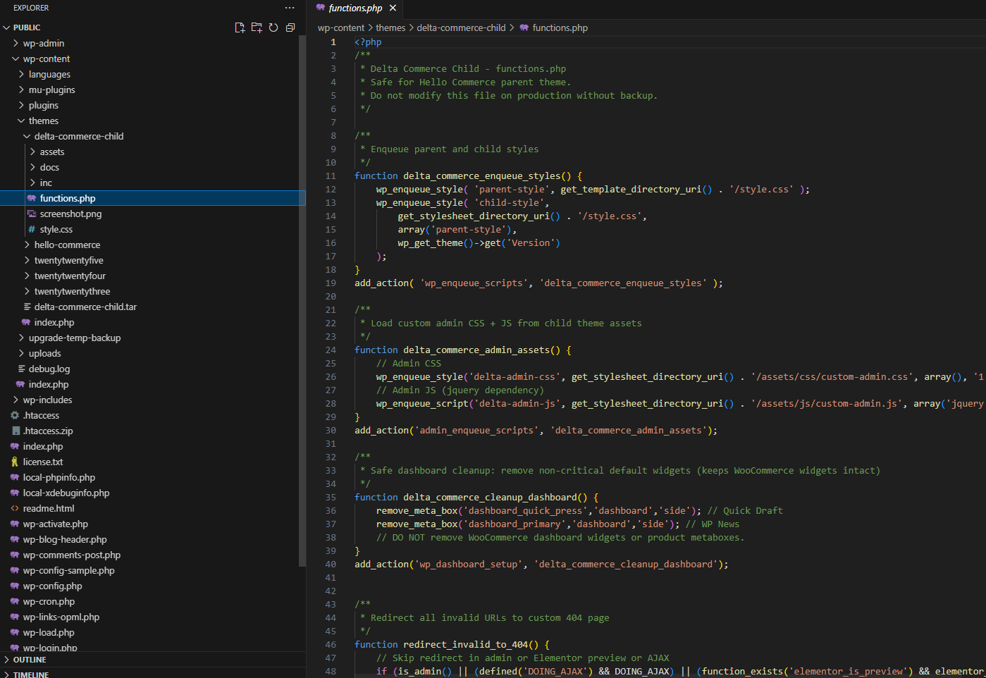986x678 pixels.
Task: Collapse all folders in Explorer
Action: click(x=290, y=27)
